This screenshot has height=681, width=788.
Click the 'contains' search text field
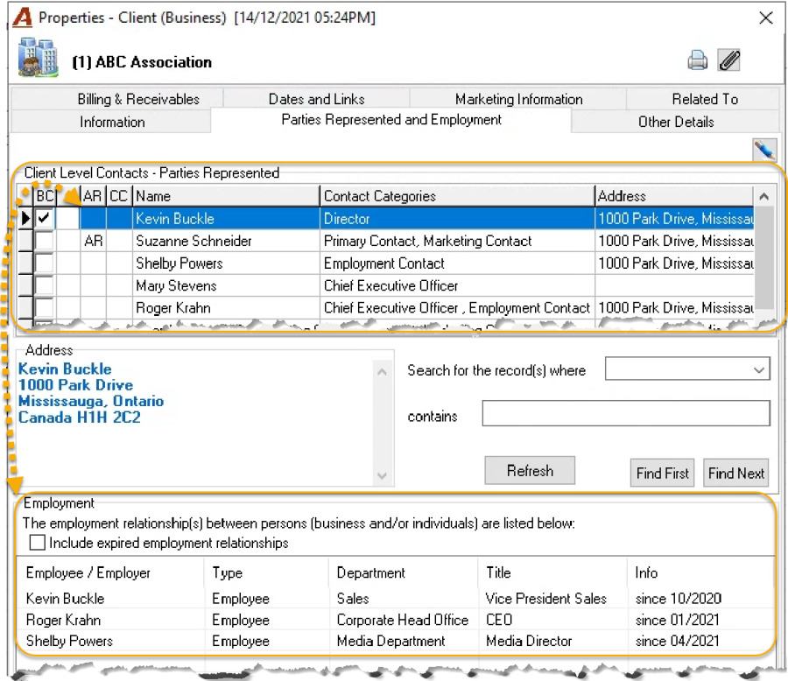coord(626,413)
